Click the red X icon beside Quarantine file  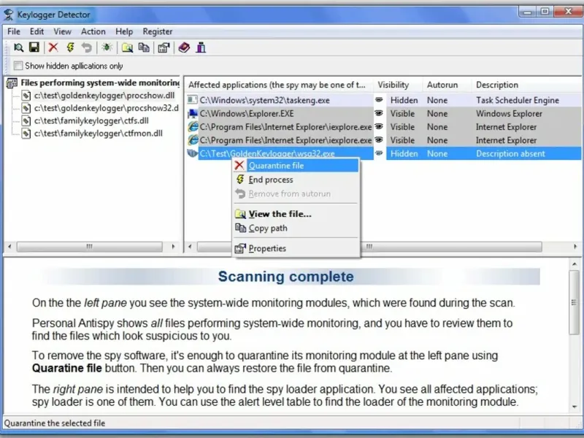pyautogui.click(x=239, y=166)
